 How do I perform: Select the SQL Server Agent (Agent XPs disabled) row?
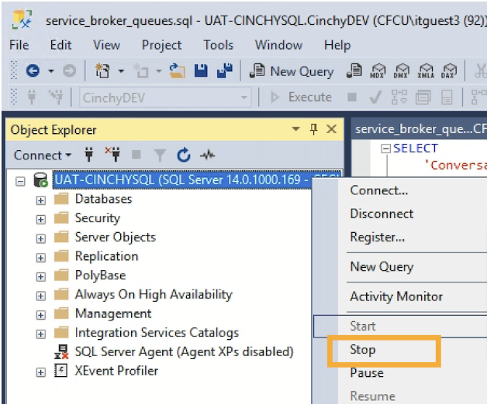click(185, 352)
